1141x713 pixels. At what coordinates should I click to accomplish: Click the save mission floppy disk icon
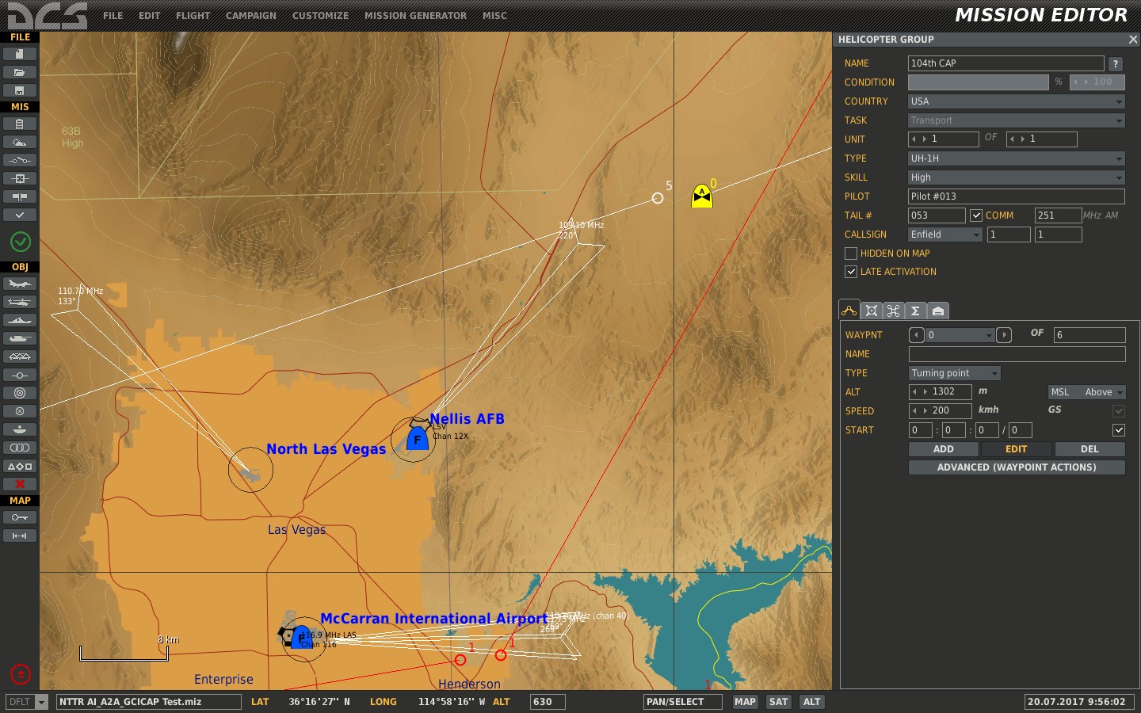(20, 90)
